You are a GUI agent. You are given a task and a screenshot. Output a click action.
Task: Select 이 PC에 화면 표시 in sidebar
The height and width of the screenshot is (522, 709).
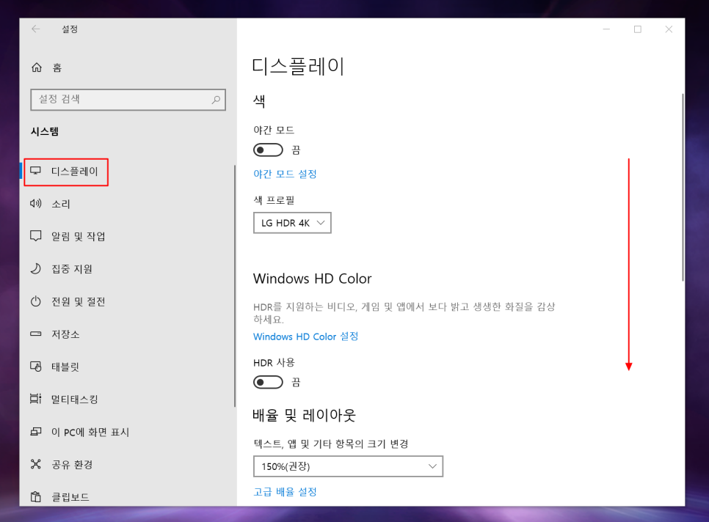tap(126, 432)
